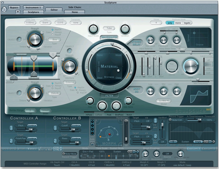The width and height of the screenshot is (219, 169).
Task: Open the Controller A Pitch target menu
Action: coord(21,126)
